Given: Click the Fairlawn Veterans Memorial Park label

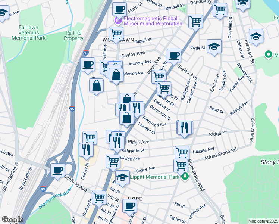Looking at the screenshot, I should pos(28,32).
